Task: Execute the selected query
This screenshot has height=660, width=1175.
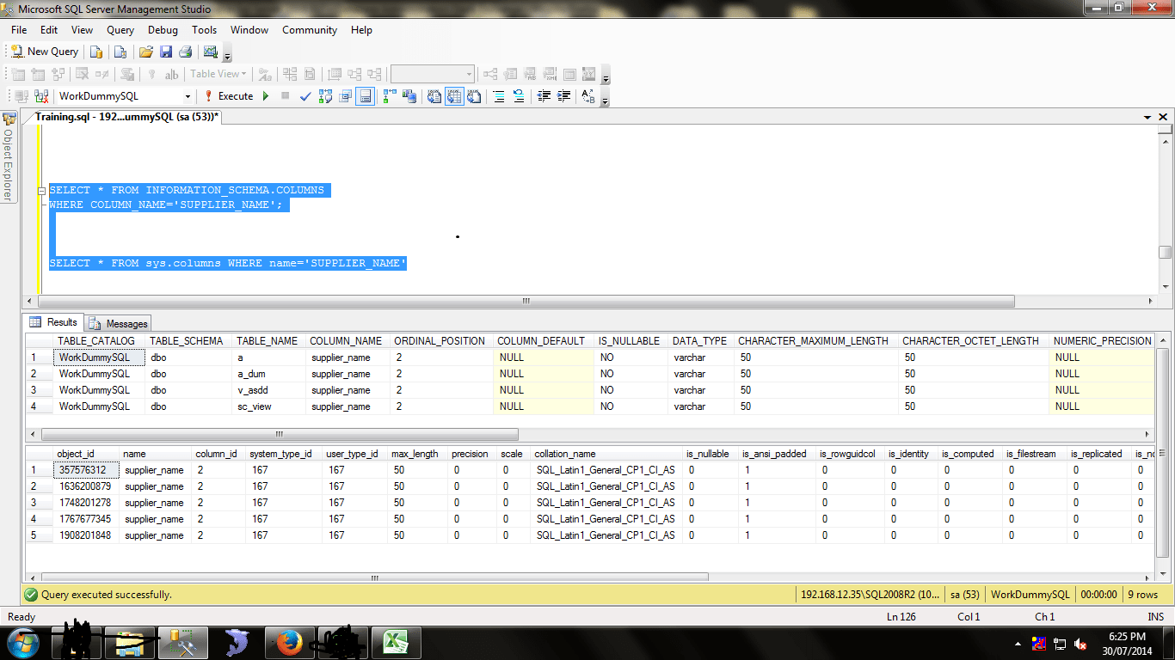Action: 228,96
